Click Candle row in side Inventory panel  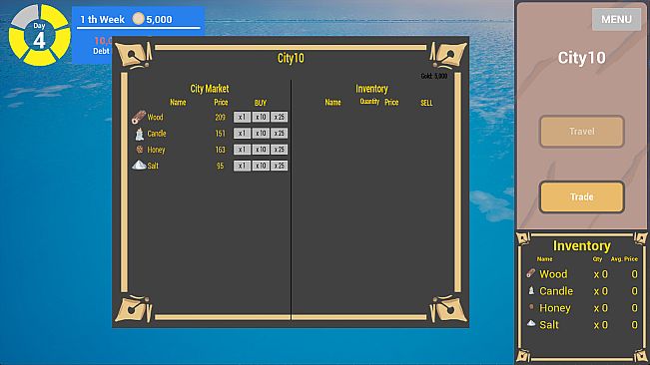click(x=581, y=291)
